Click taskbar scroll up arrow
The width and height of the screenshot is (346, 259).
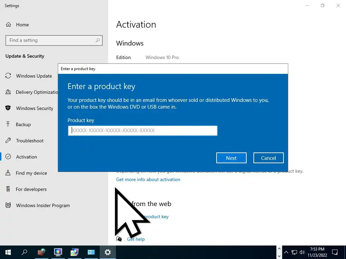pos(279,249)
